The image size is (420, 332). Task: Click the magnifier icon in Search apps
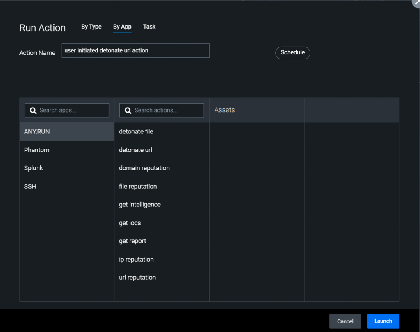tap(33, 111)
